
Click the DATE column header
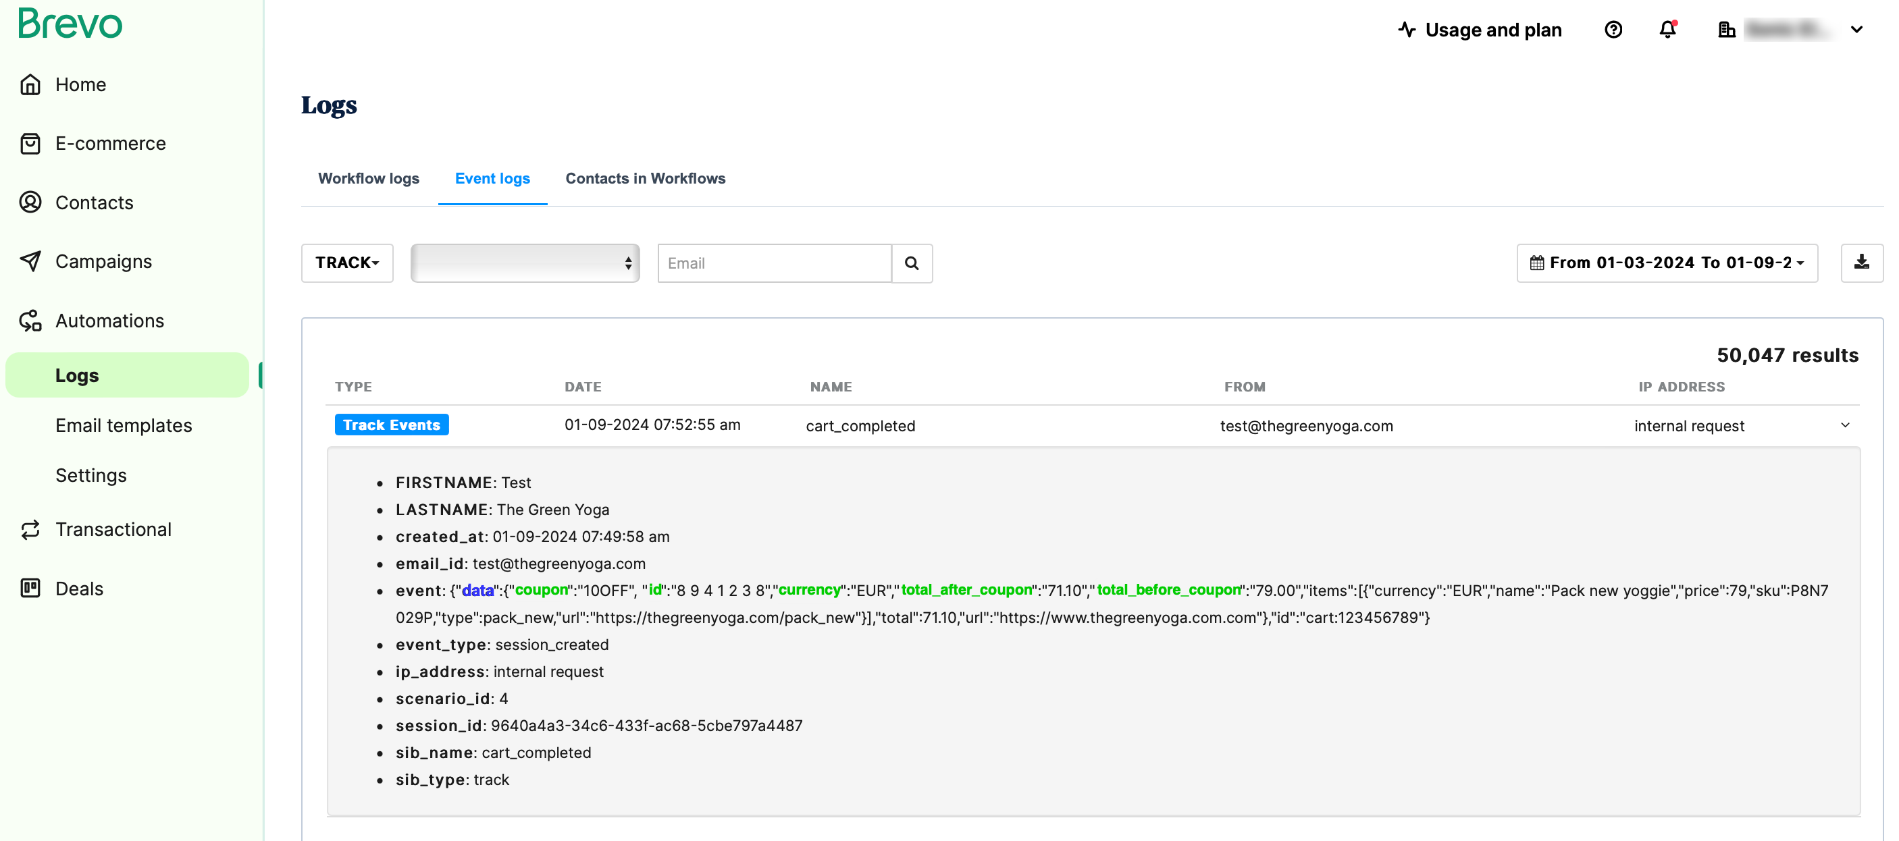coord(583,387)
